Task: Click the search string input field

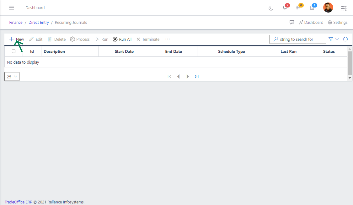Action: 300,39
